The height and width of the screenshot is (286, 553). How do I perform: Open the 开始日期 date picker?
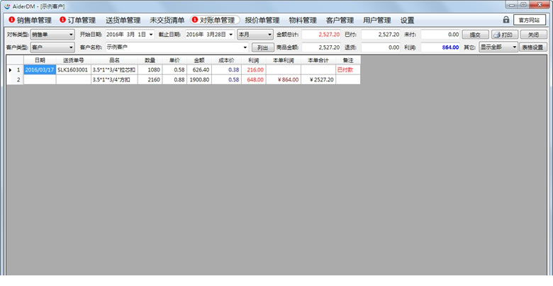point(151,35)
